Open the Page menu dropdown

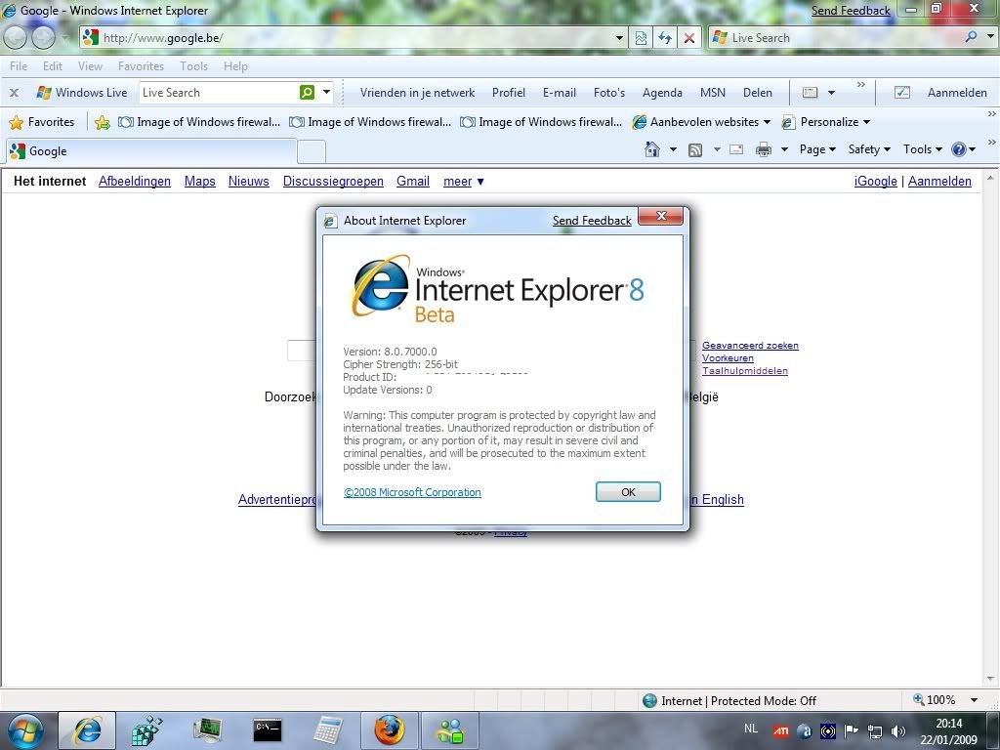(x=817, y=149)
